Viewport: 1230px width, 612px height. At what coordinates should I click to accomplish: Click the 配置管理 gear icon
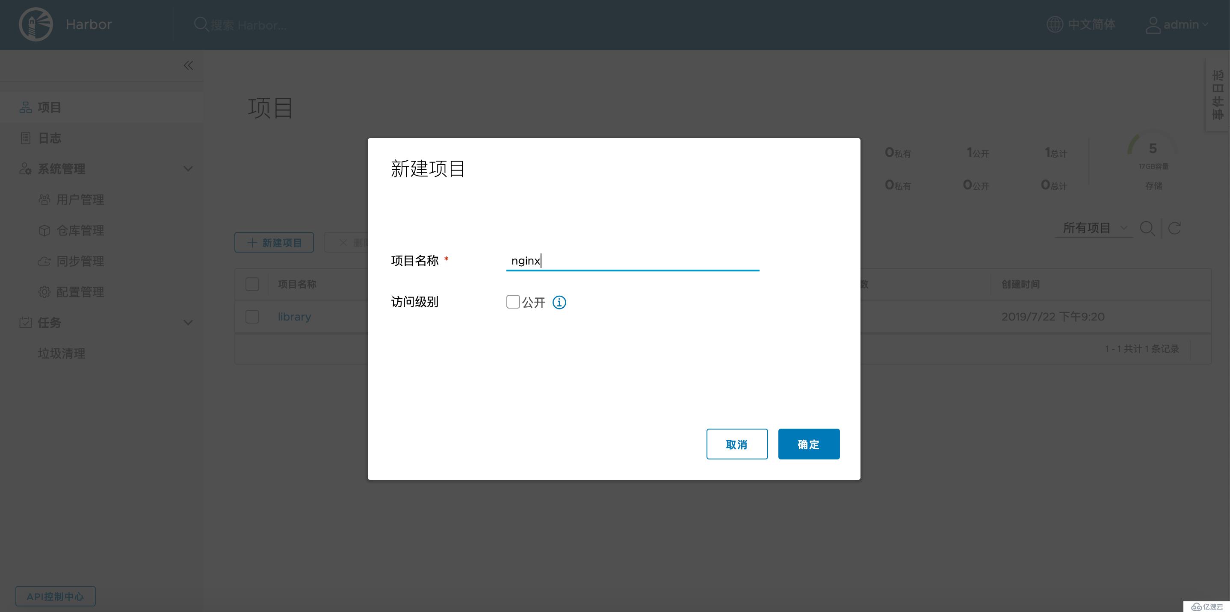click(x=44, y=292)
